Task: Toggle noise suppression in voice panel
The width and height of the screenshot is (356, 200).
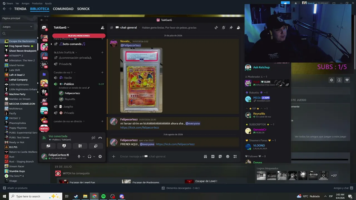Action: tap(93, 138)
